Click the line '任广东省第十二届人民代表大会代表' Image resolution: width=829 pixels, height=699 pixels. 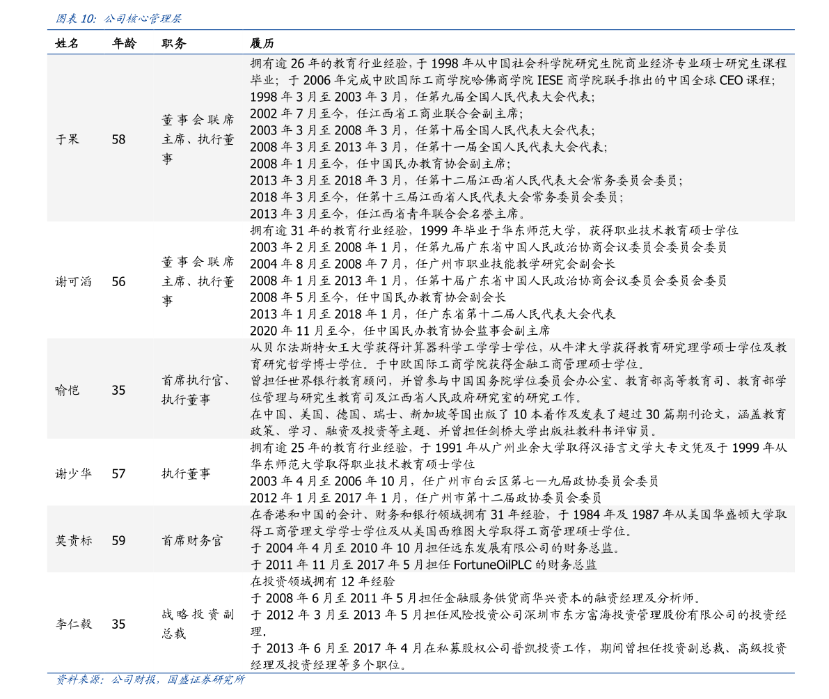point(433,314)
